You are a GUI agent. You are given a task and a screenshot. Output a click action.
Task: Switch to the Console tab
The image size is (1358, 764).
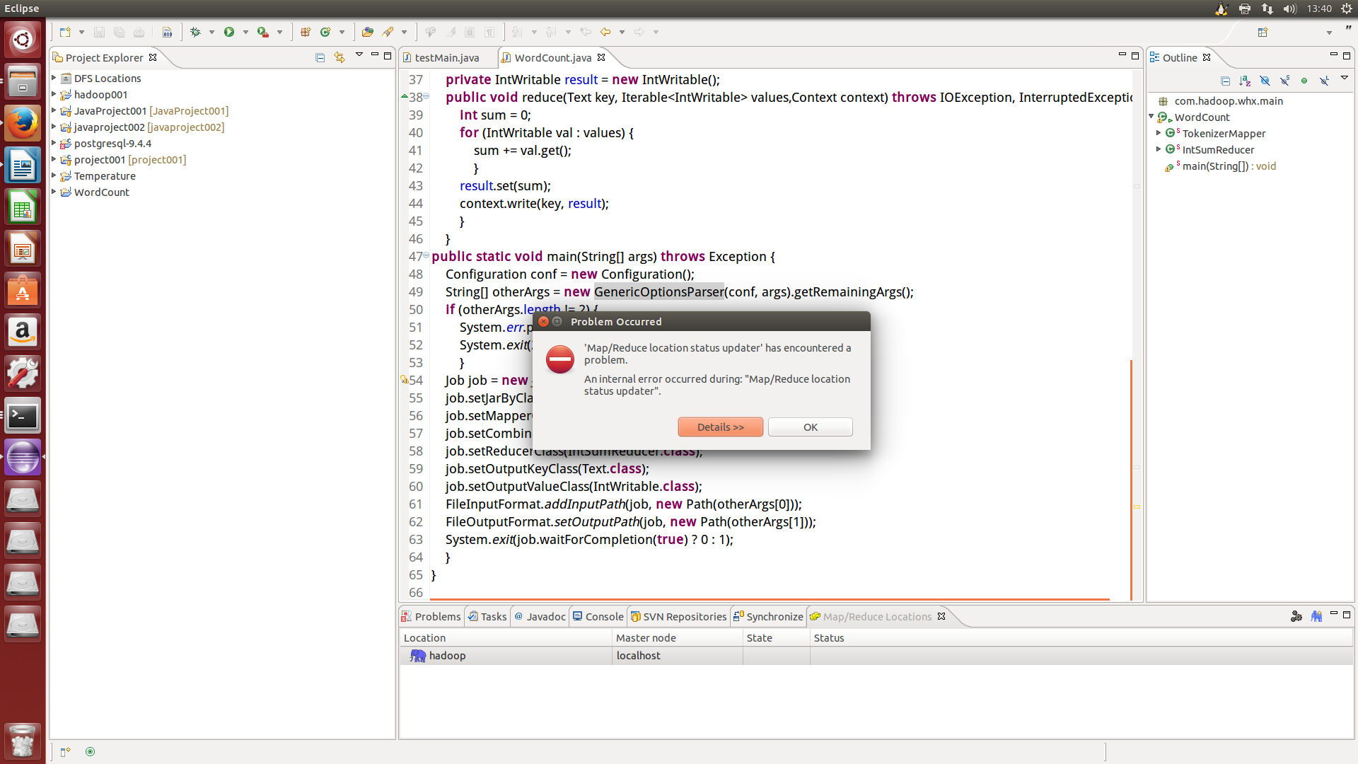click(598, 616)
